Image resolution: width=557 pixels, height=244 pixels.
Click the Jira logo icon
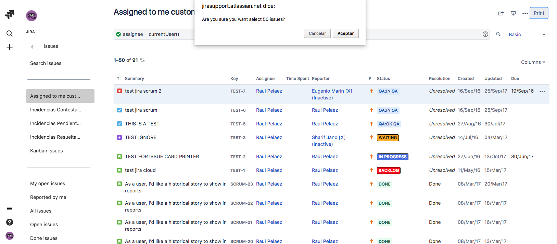click(x=10, y=14)
